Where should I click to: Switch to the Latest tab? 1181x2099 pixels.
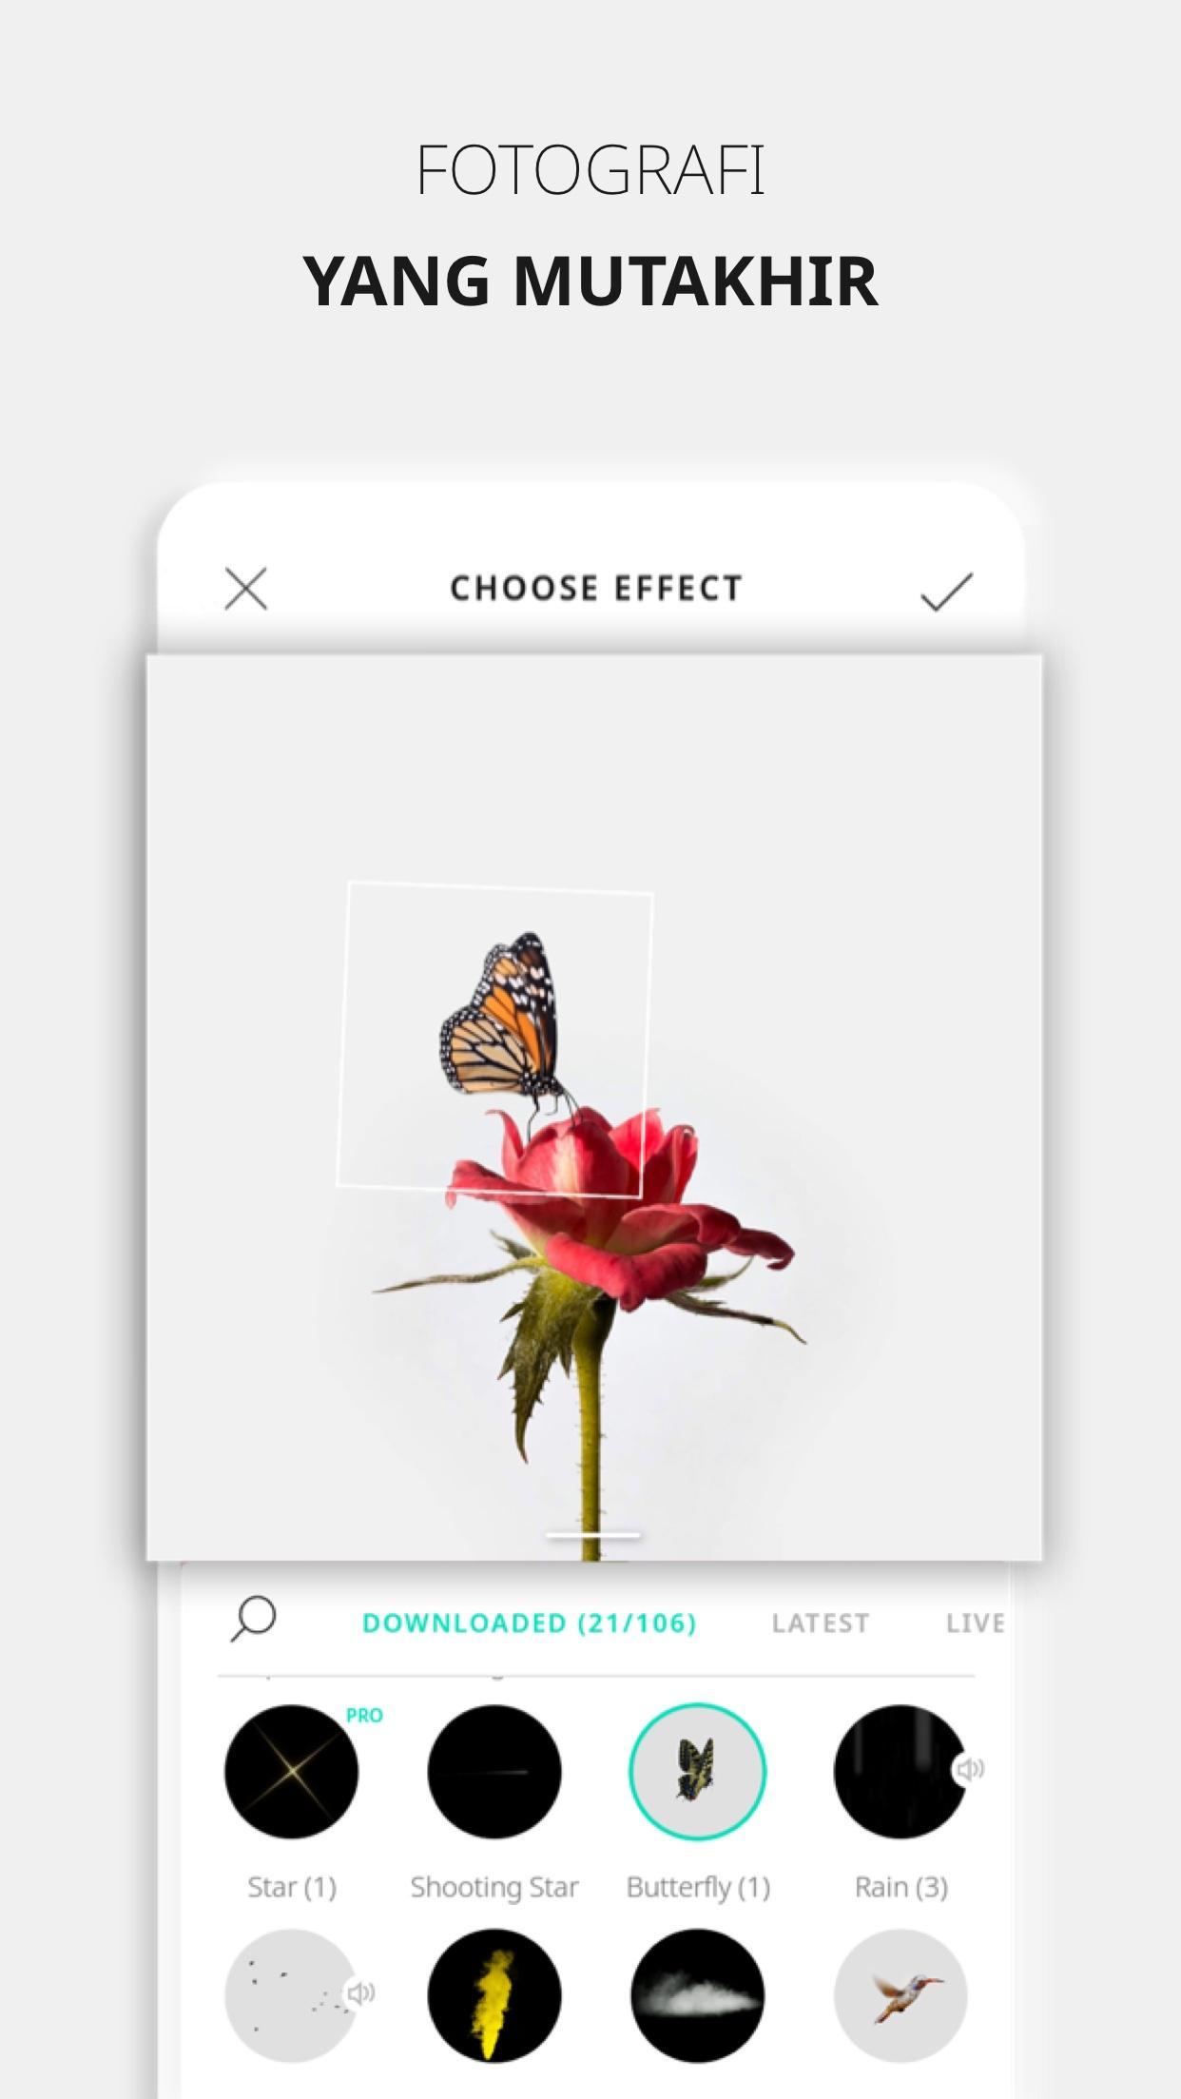(x=821, y=1623)
